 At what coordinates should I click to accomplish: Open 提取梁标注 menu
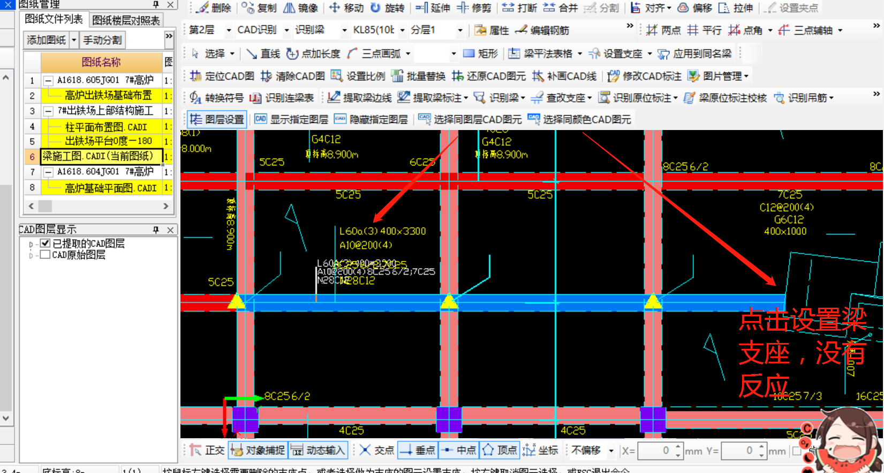[433, 97]
